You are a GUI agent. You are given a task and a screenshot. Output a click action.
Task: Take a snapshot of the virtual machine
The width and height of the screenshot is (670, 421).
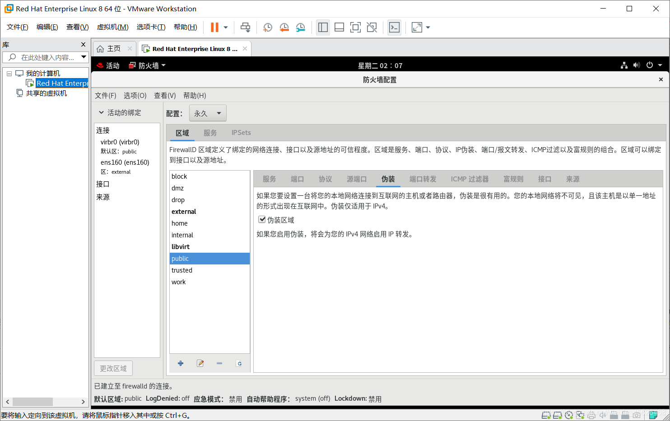point(268,28)
